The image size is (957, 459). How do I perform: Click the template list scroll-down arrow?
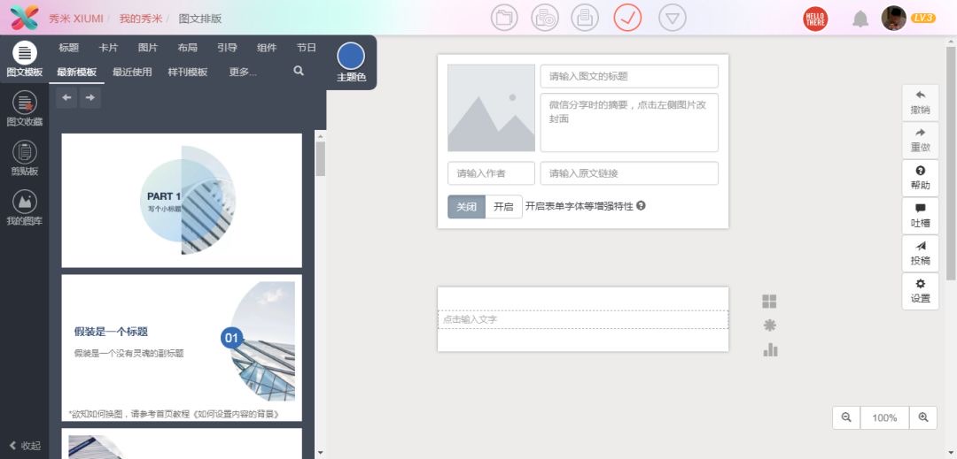[321, 453]
